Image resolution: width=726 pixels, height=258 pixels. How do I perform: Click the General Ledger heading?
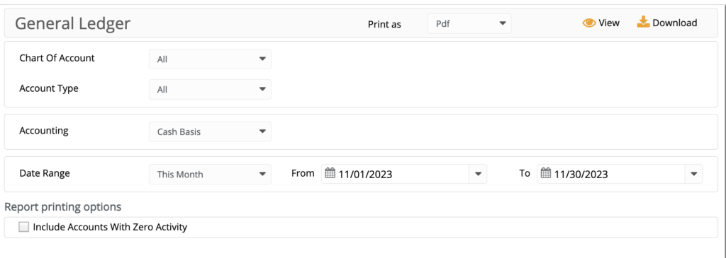point(73,23)
